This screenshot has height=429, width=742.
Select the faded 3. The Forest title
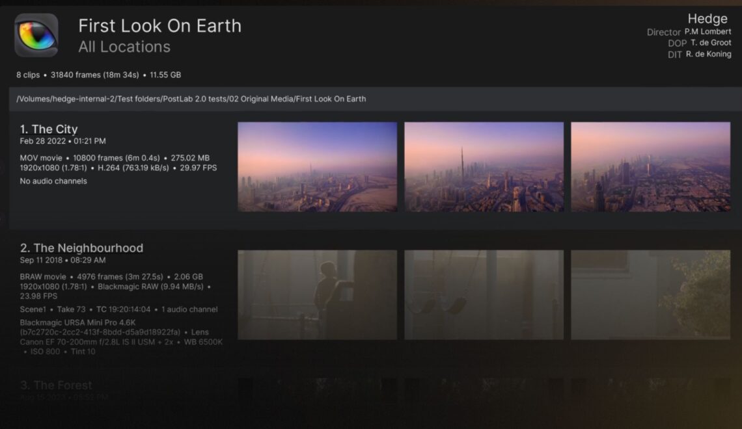click(56, 385)
